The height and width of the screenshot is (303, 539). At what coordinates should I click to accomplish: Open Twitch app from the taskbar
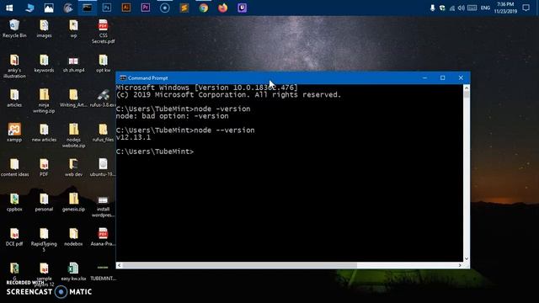point(242,8)
